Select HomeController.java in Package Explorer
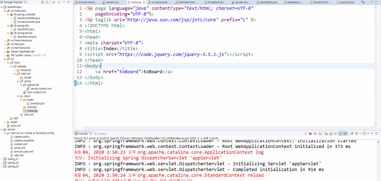The width and height of the screenshot is (381, 181). pos(29,22)
